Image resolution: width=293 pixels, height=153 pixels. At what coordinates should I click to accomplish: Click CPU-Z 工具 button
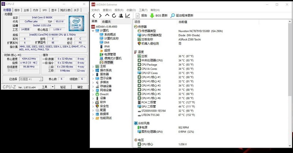point(45,87)
